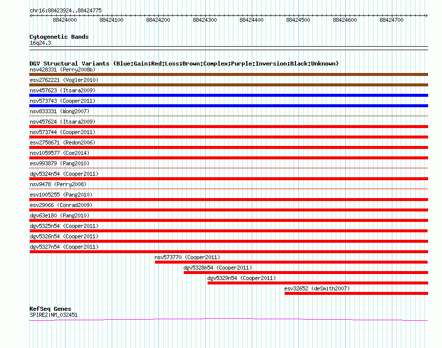
Task: Click the dgv5329n54 (Cooper2011) label
Action: (241, 278)
